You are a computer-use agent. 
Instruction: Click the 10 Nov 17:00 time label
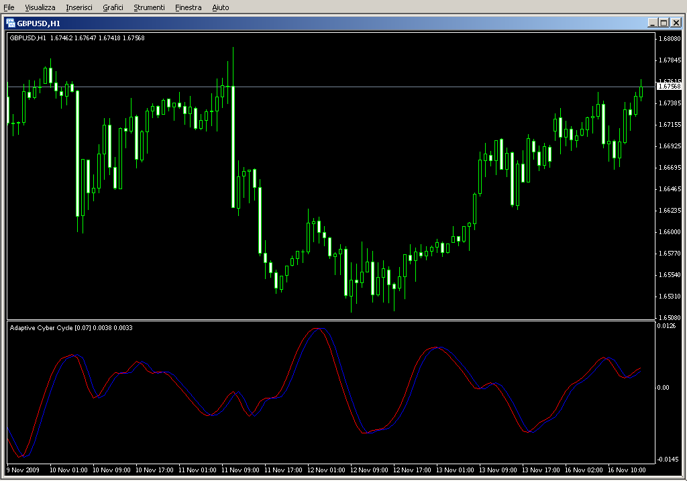(155, 470)
